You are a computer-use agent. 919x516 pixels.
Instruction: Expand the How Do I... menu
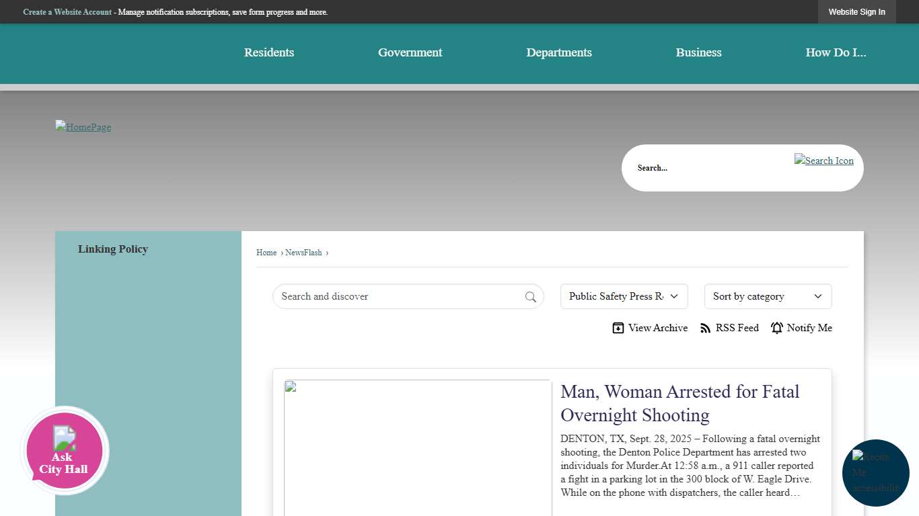[836, 52]
